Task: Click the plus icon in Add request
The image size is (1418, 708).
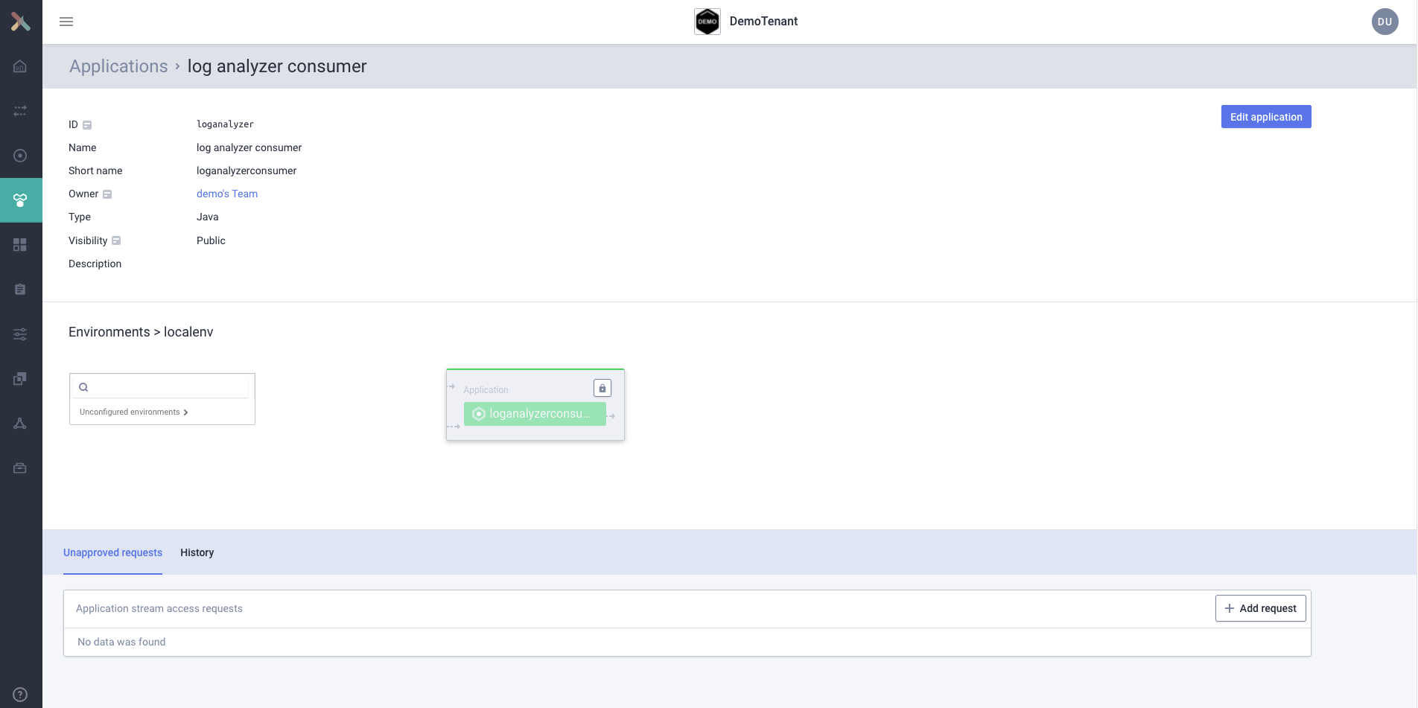Action: click(1230, 608)
